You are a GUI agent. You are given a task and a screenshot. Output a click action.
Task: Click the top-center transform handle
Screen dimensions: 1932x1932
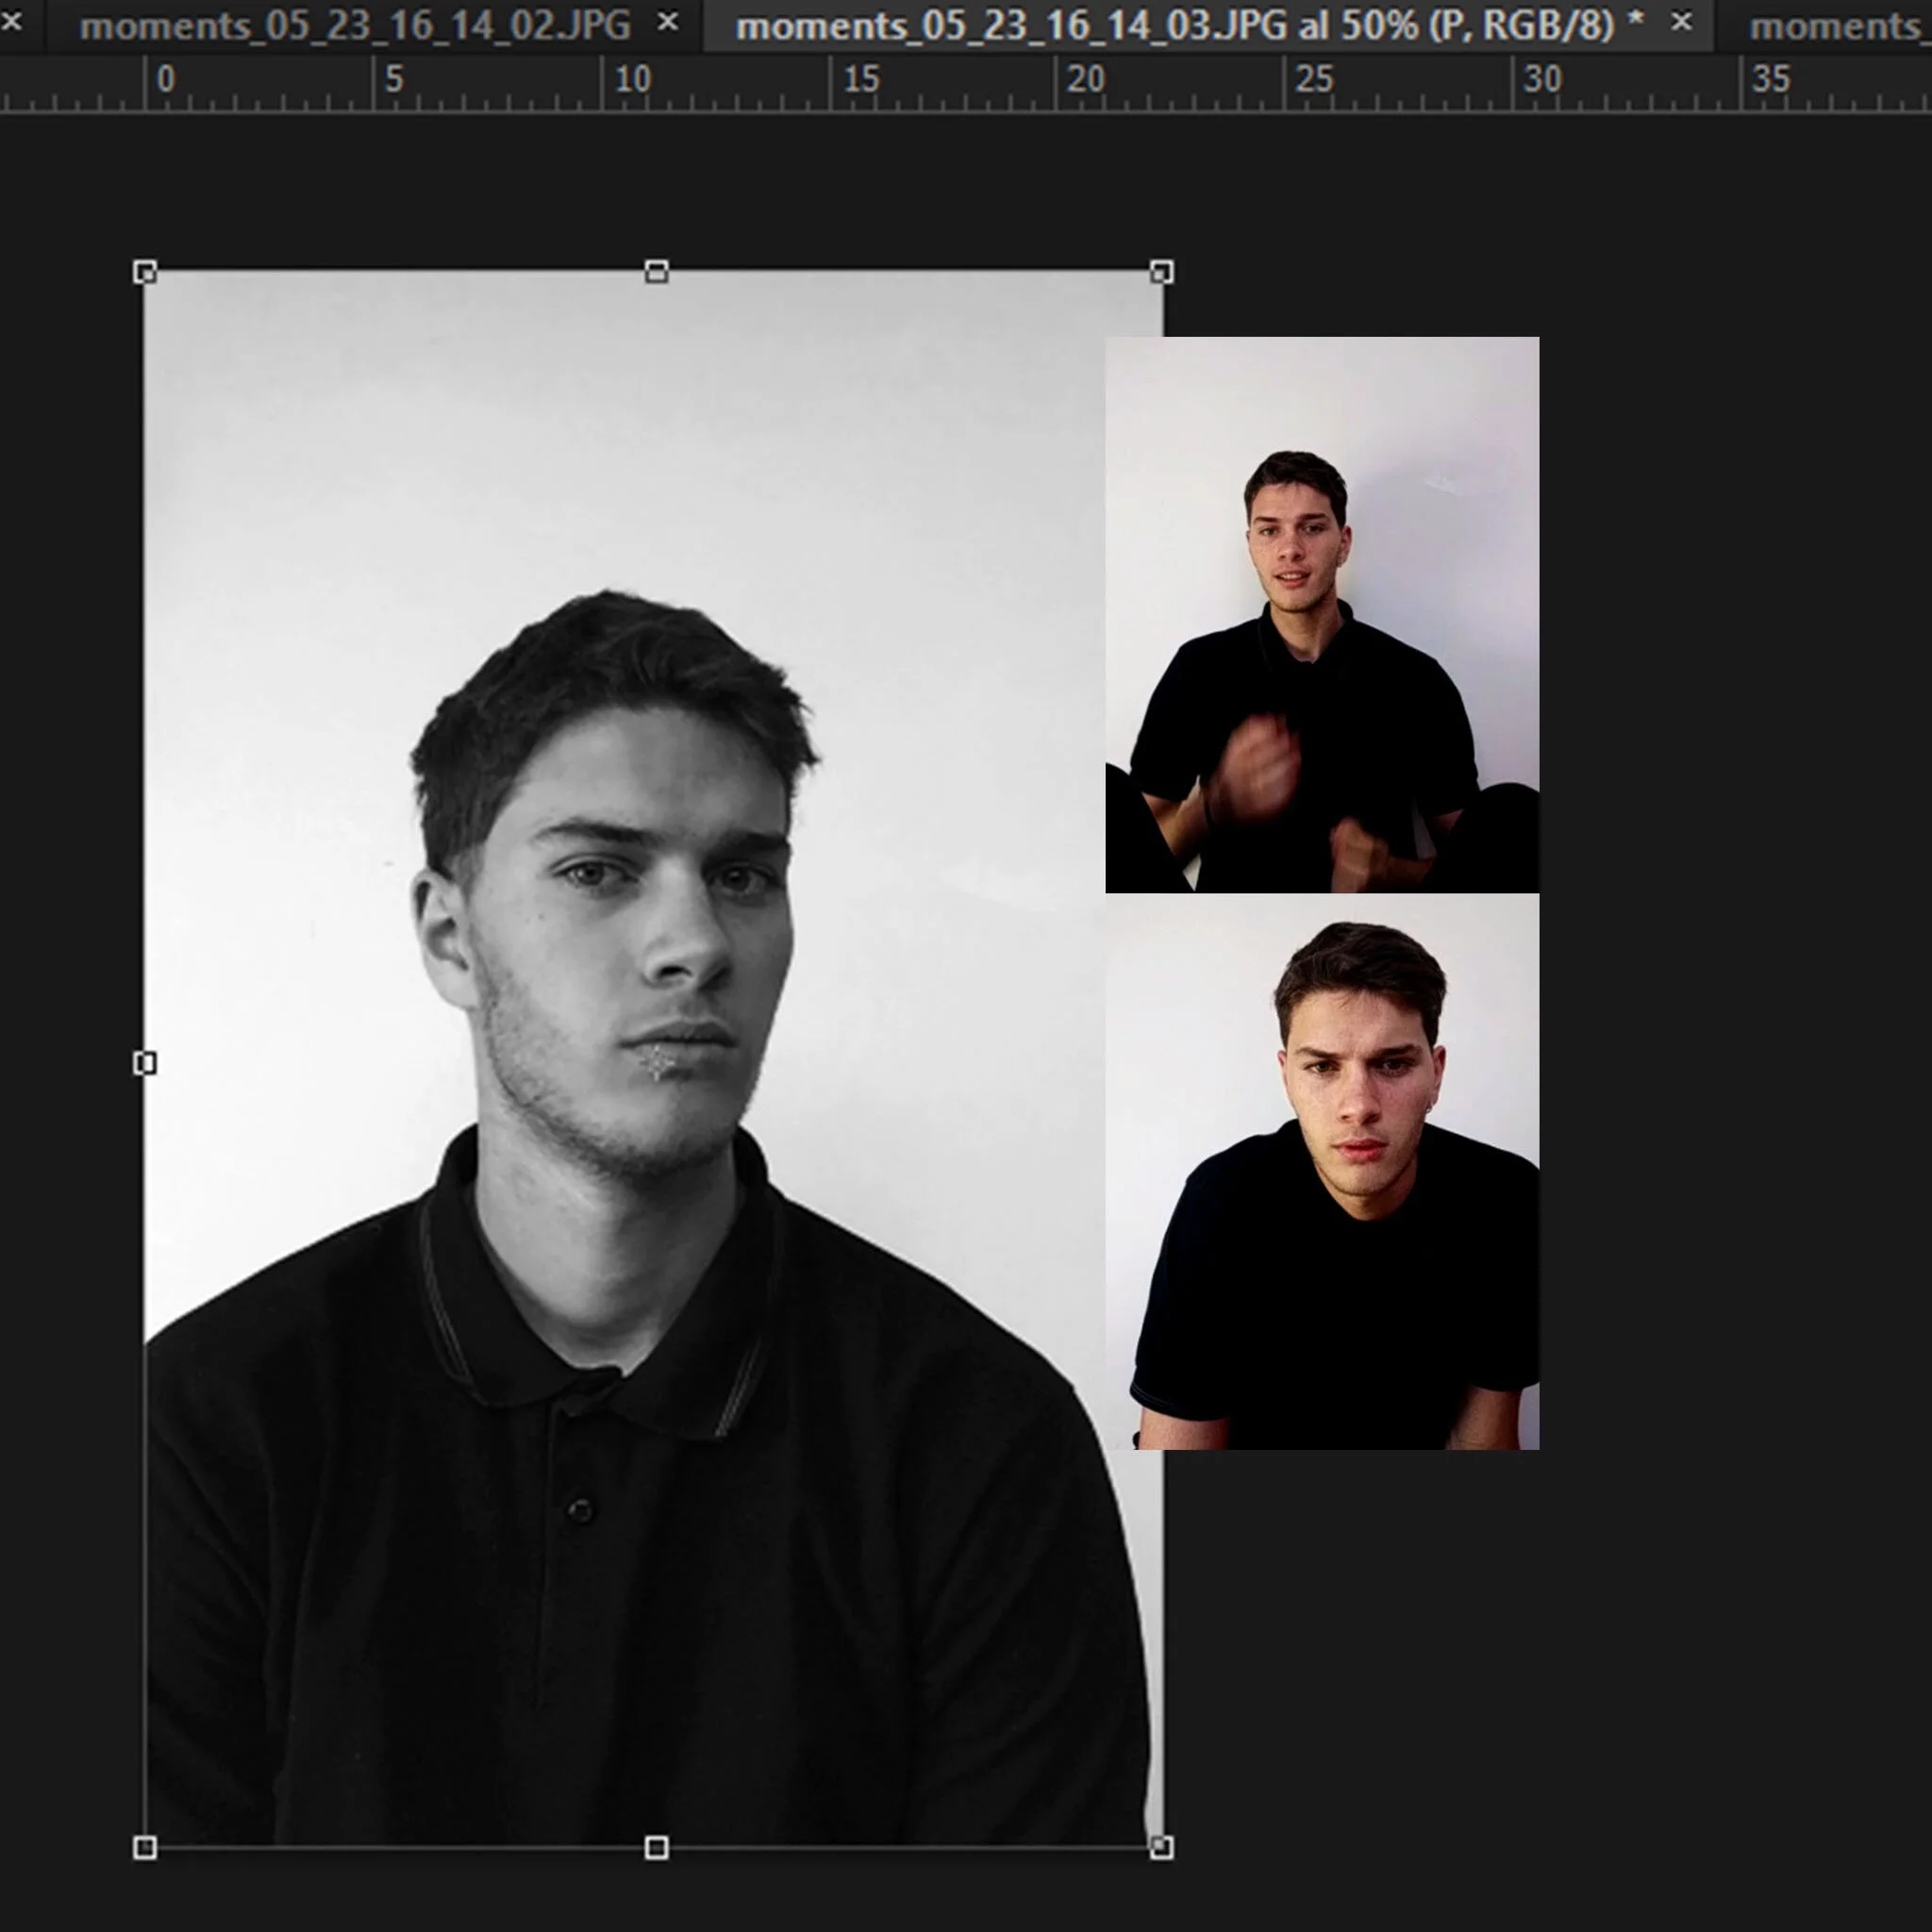click(x=657, y=268)
